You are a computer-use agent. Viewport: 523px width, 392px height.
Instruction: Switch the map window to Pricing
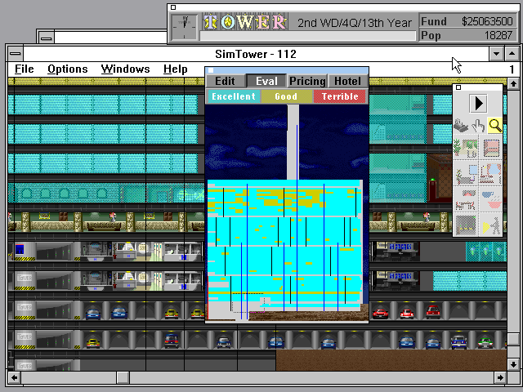307,81
